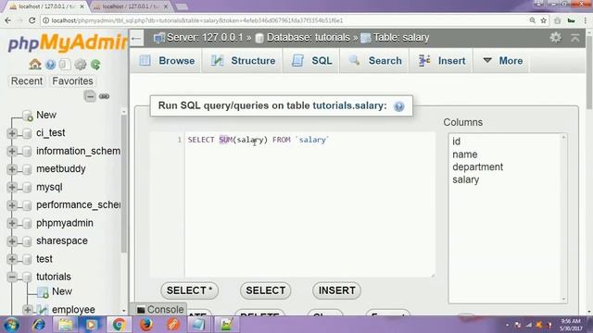Click Database: tutorials breadcrumb link

309,38
